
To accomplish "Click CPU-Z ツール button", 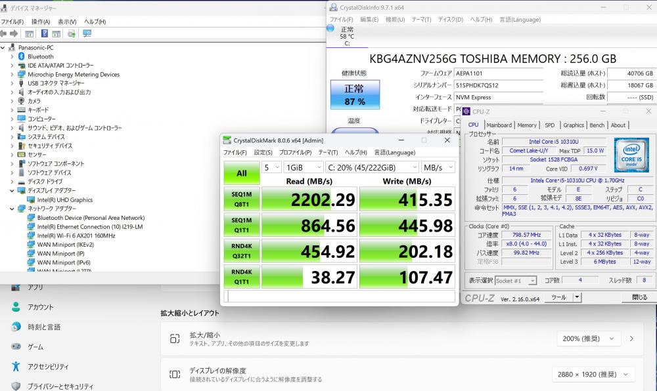I will (559, 297).
